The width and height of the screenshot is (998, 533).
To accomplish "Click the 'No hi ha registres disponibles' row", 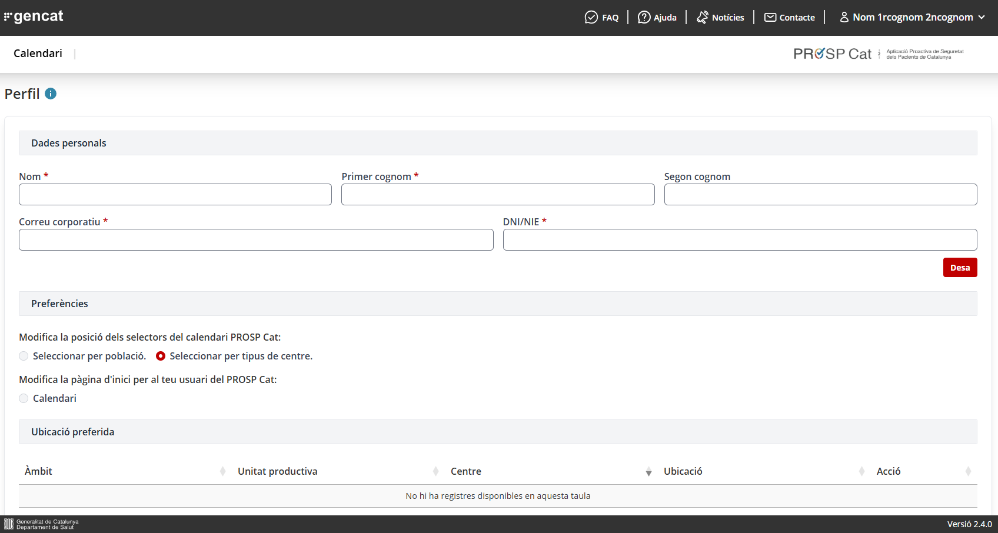I will click(498, 496).
